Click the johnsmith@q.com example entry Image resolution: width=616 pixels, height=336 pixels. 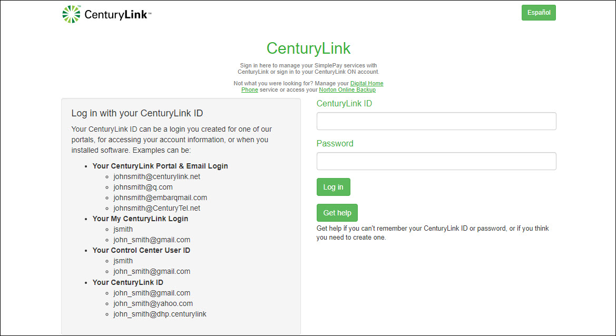(143, 187)
